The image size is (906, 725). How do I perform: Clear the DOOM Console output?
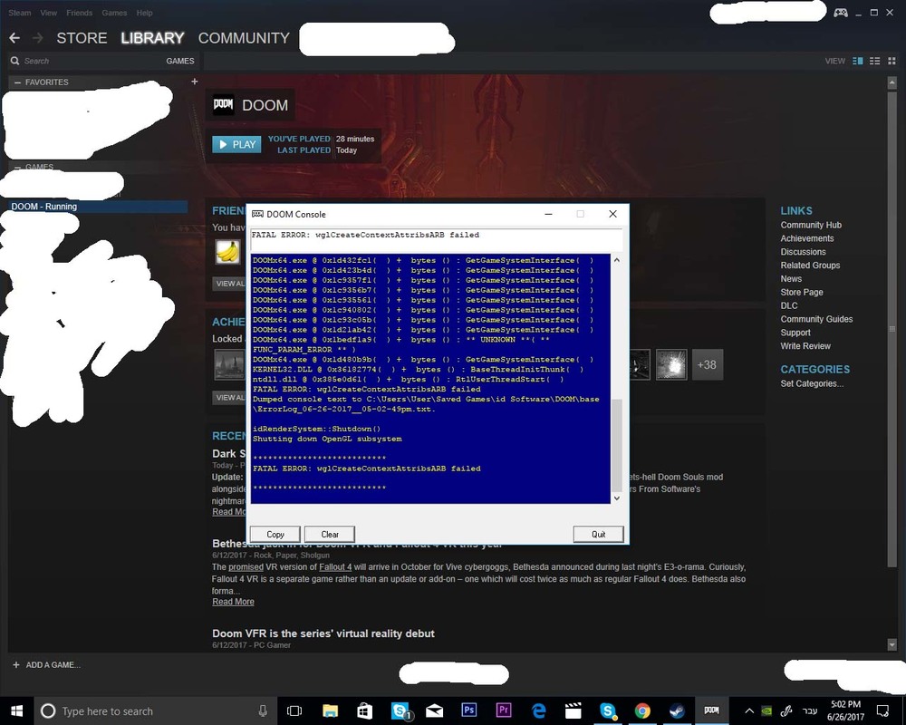pyautogui.click(x=329, y=534)
